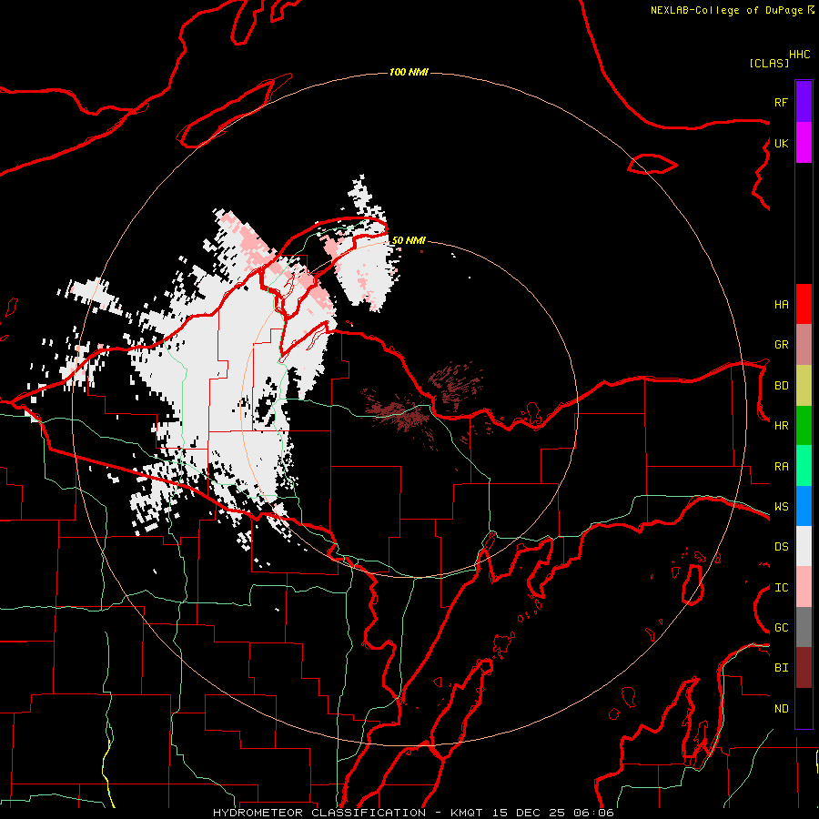819x819 pixels.
Task: Click the HHC product label
Action: pos(800,55)
